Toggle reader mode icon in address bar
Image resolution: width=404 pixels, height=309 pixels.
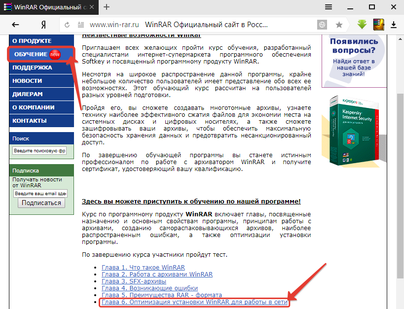tap(81, 25)
